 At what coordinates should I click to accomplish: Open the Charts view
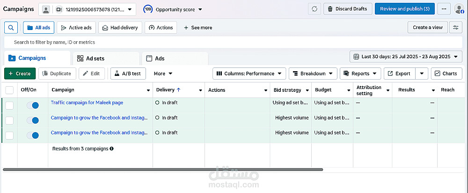tap(446, 74)
